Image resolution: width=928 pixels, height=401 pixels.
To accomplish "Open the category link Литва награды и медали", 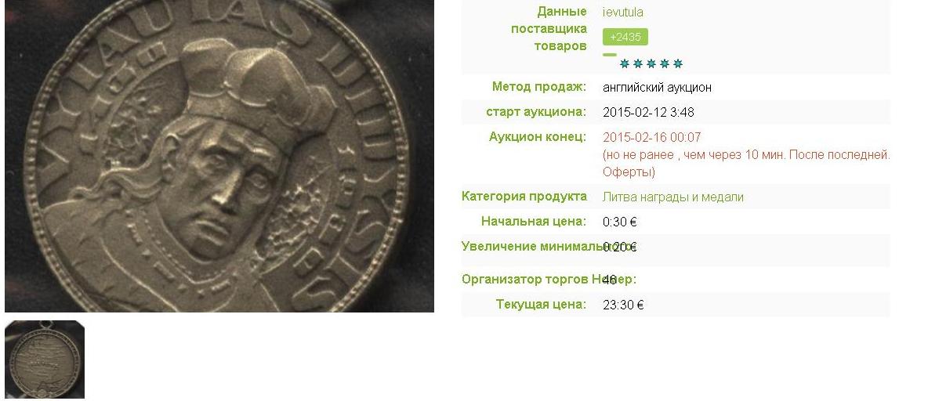I will click(673, 197).
